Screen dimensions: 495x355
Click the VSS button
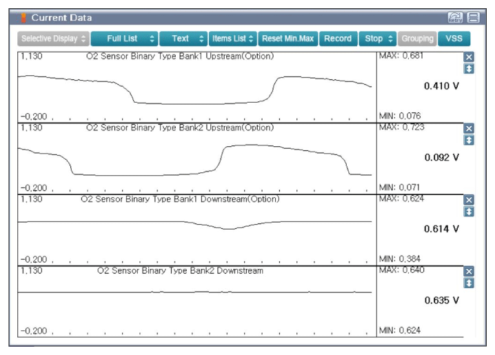coord(454,39)
